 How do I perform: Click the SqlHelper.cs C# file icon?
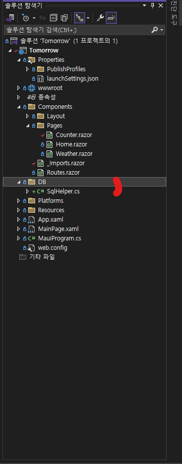click(x=41, y=191)
